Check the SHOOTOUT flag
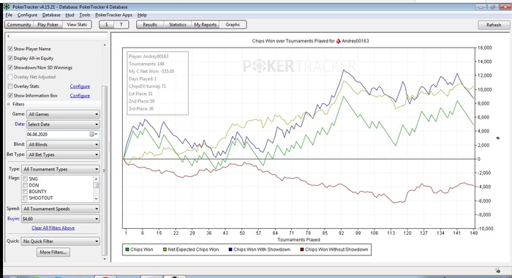Image resolution: width=512 pixels, height=278 pixels. (25, 198)
